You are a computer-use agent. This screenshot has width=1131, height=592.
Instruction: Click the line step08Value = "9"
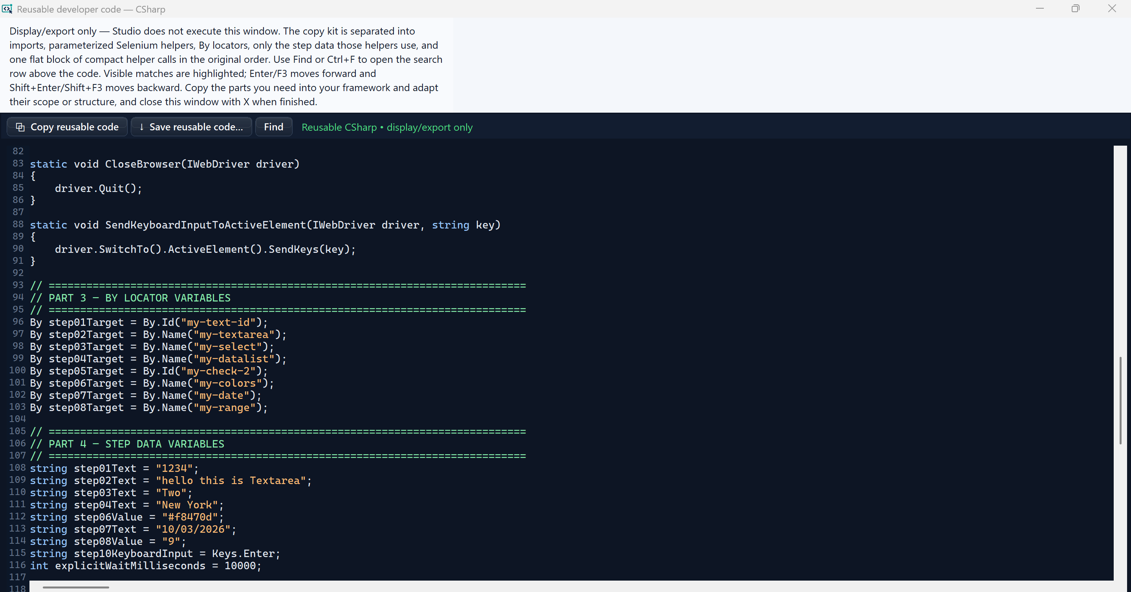108,541
